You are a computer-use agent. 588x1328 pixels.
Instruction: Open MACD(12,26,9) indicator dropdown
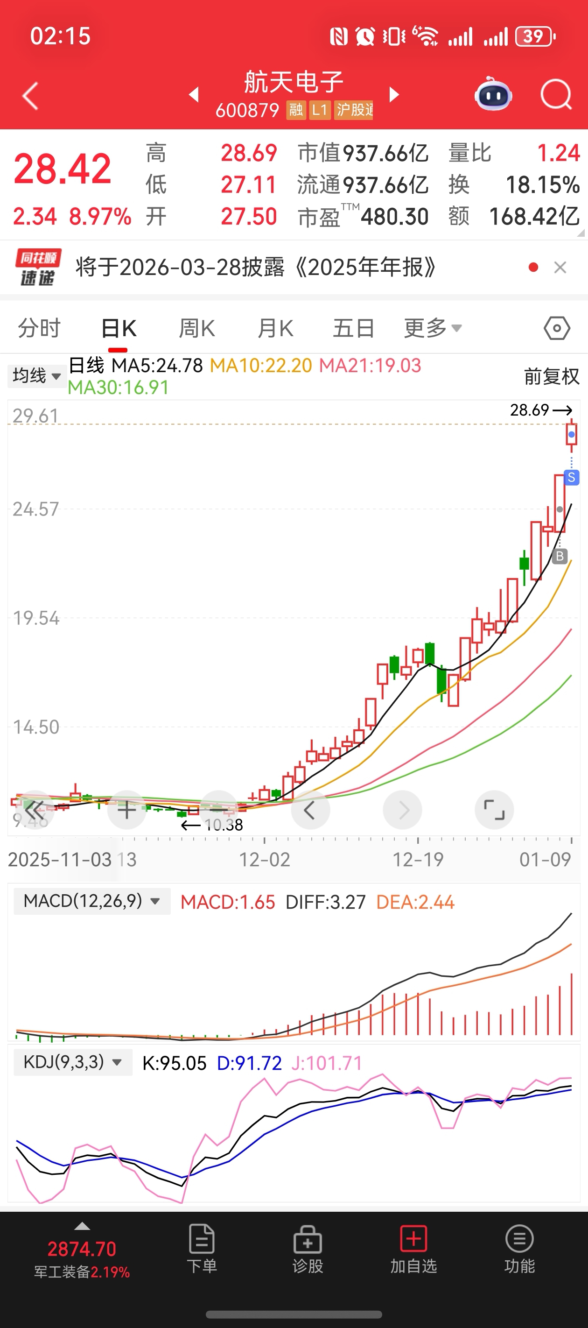pyautogui.click(x=92, y=901)
